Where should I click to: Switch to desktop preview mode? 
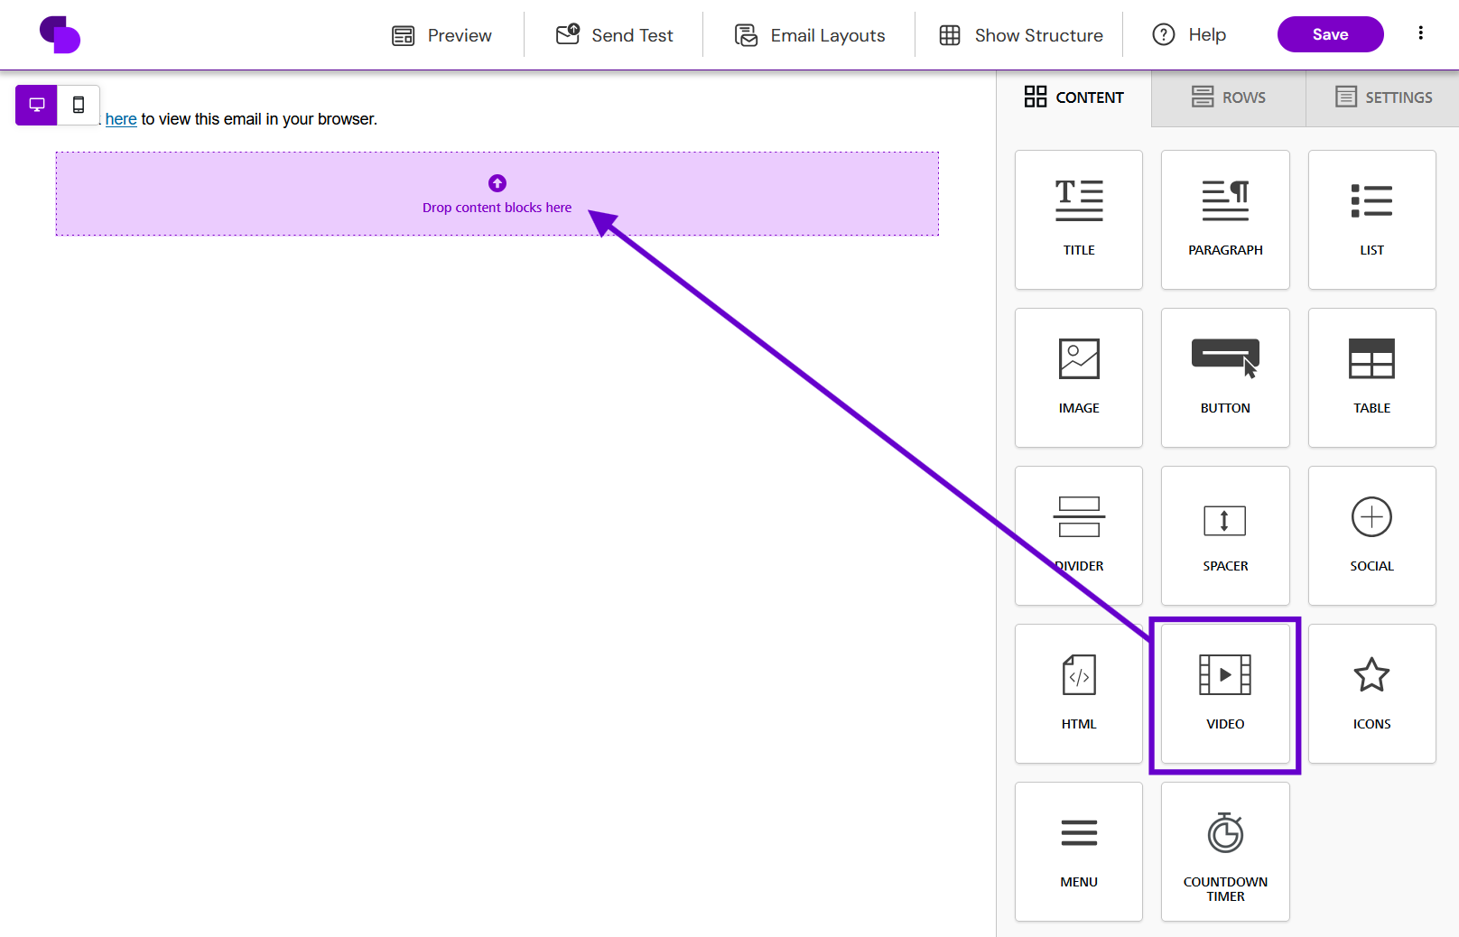pyautogui.click(x=36, y=105)
